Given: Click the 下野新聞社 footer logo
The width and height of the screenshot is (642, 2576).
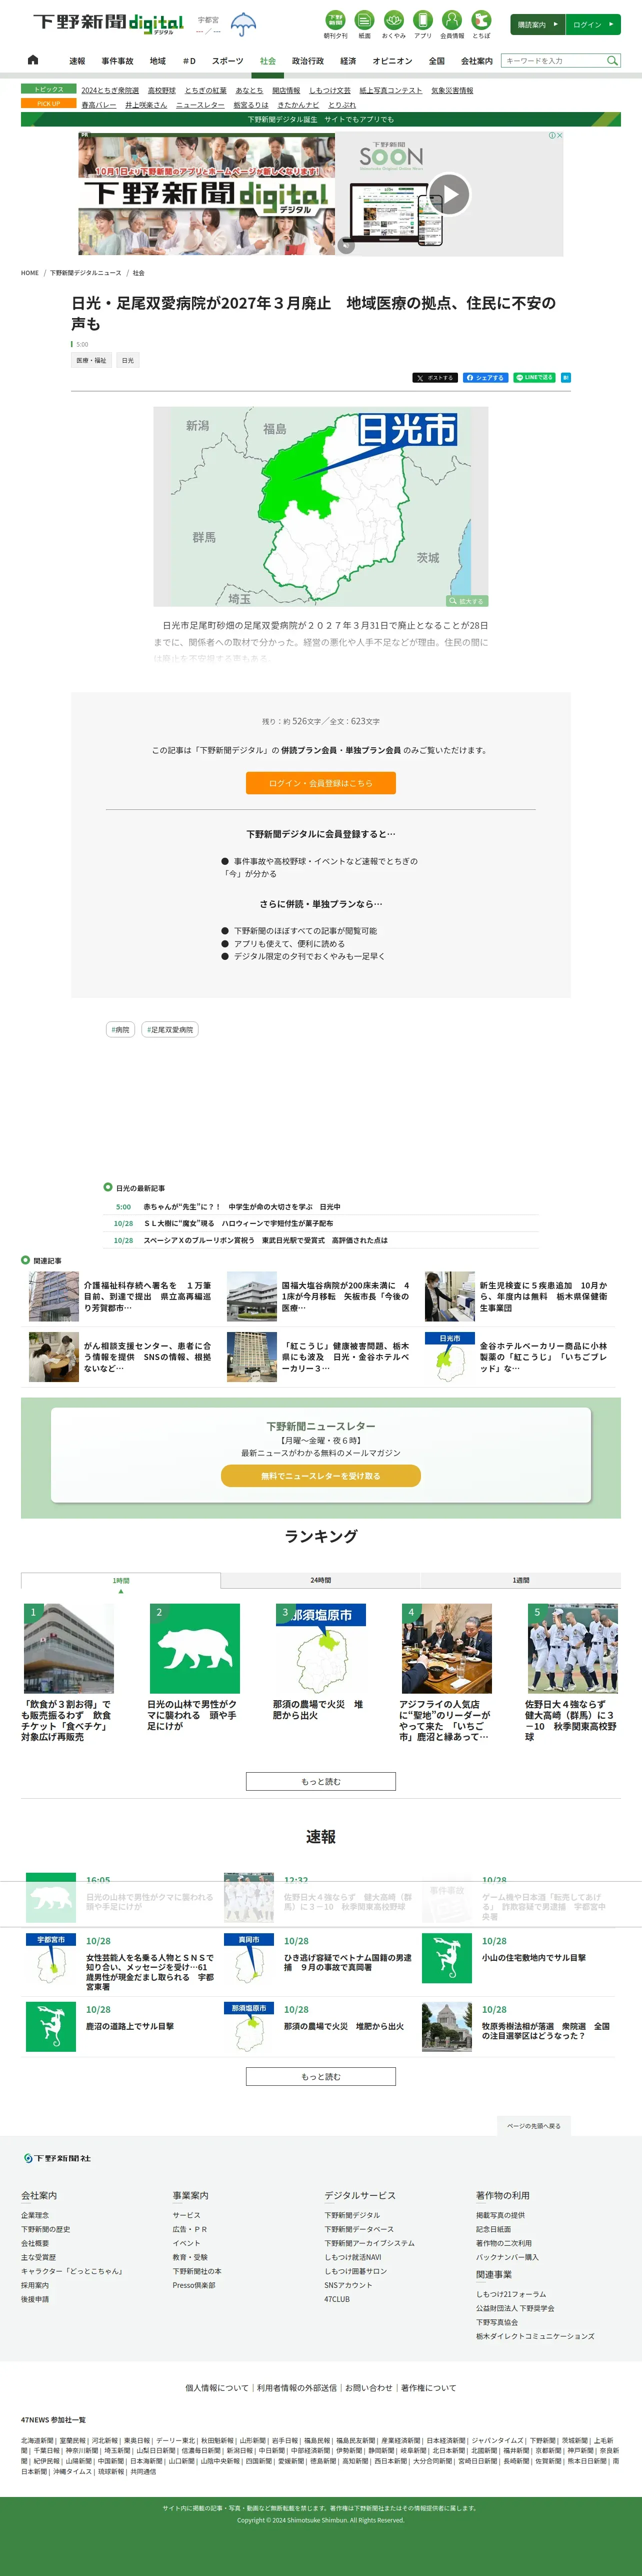Looking at the screenshot, I should tap(57, 2158).
